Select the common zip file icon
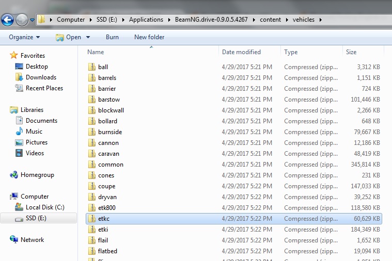 point(92,165)
